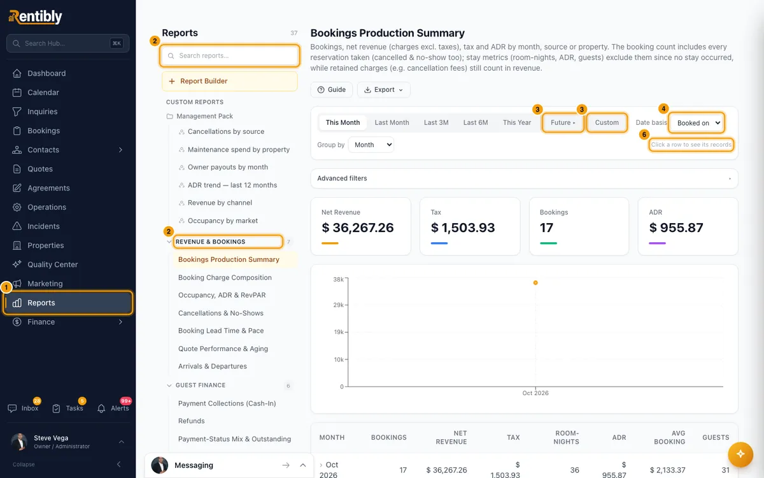Click Steve Vega's profile avatar

coord(19,442)
